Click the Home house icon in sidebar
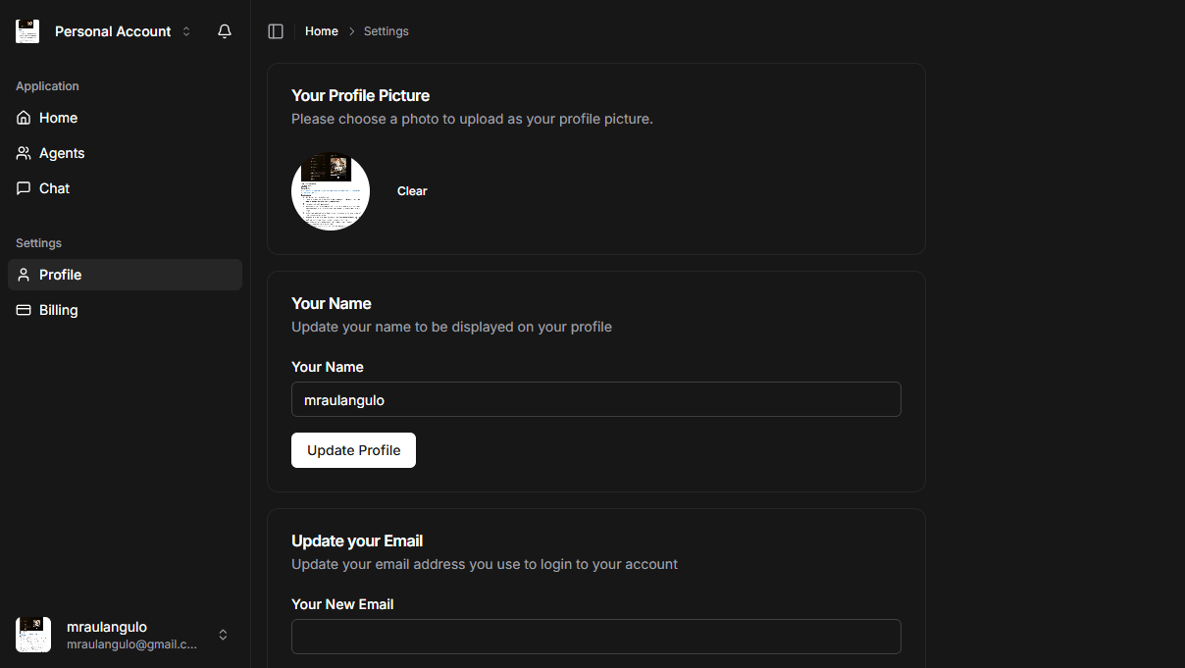 (x=24, y=118)
